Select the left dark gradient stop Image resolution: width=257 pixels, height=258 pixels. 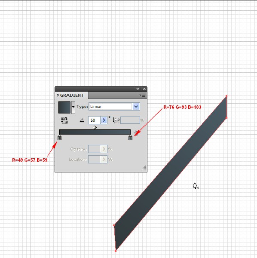pos(60,138)
